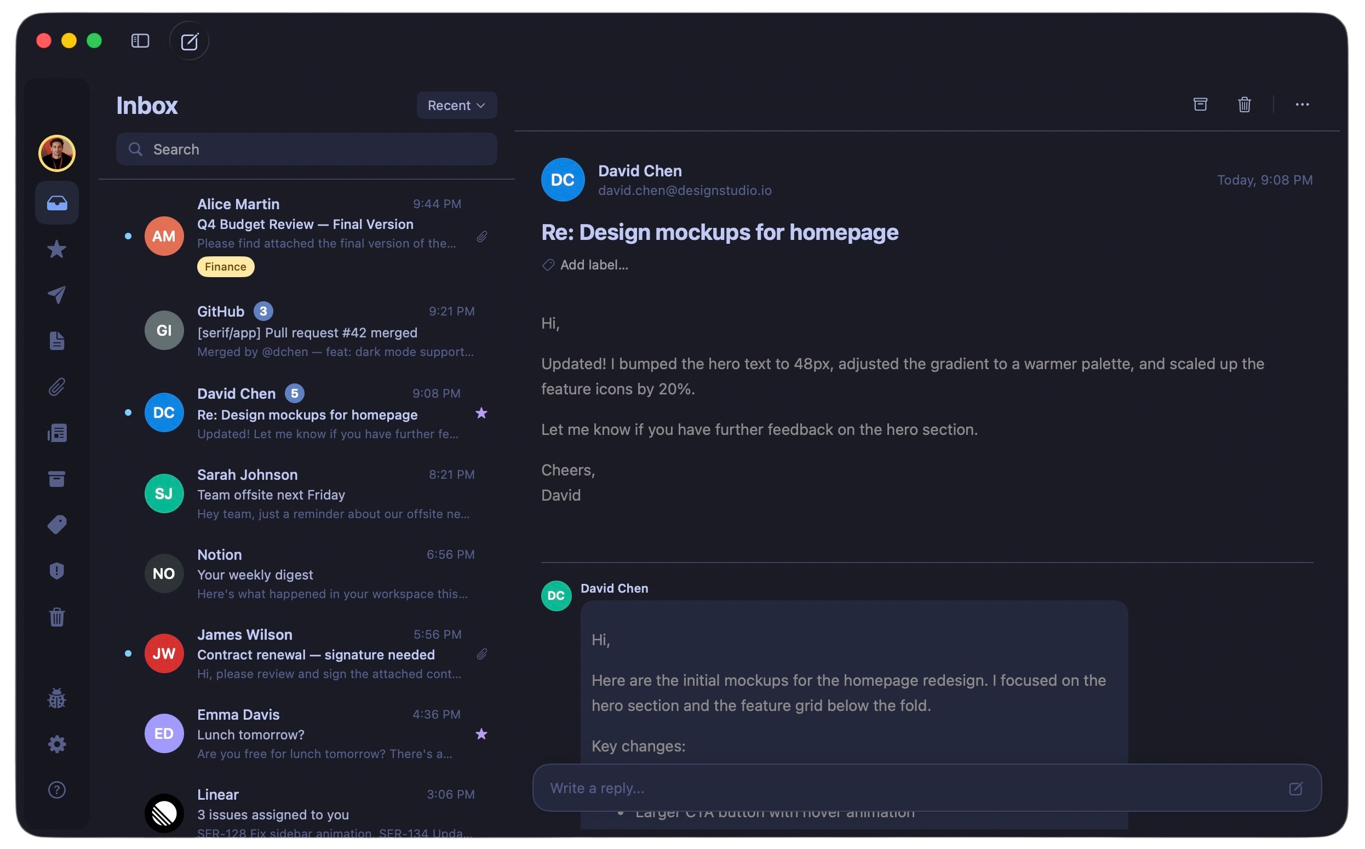This screenshot has width=1365, height=849.
Task: Click David Chen's email address link
Action: tap(685, 190)
